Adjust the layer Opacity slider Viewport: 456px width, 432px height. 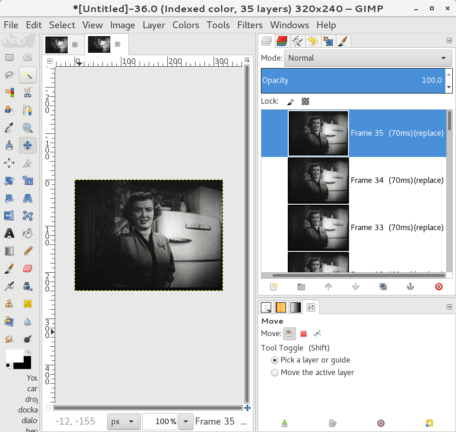(x=352, y=80)
